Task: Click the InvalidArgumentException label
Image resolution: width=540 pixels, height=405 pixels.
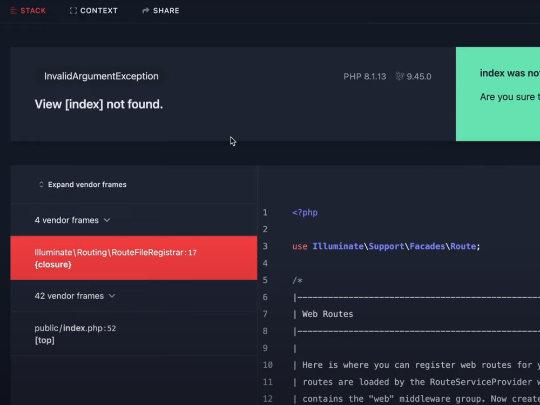Action: [x=102, y=76]
